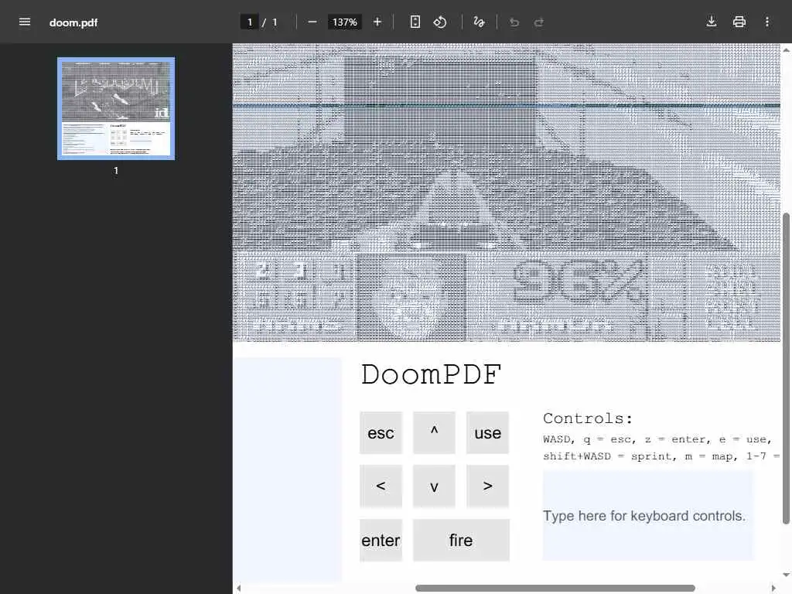Click the DoomPDF heading text
Viewport: 792px width, 594px height.
(x=431, y=375)
